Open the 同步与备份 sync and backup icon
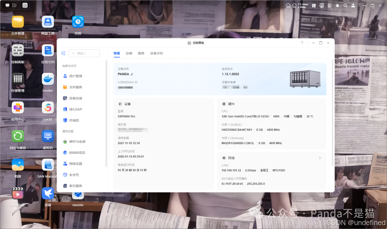This screenshot has height=229, width=387. (18, 136)
